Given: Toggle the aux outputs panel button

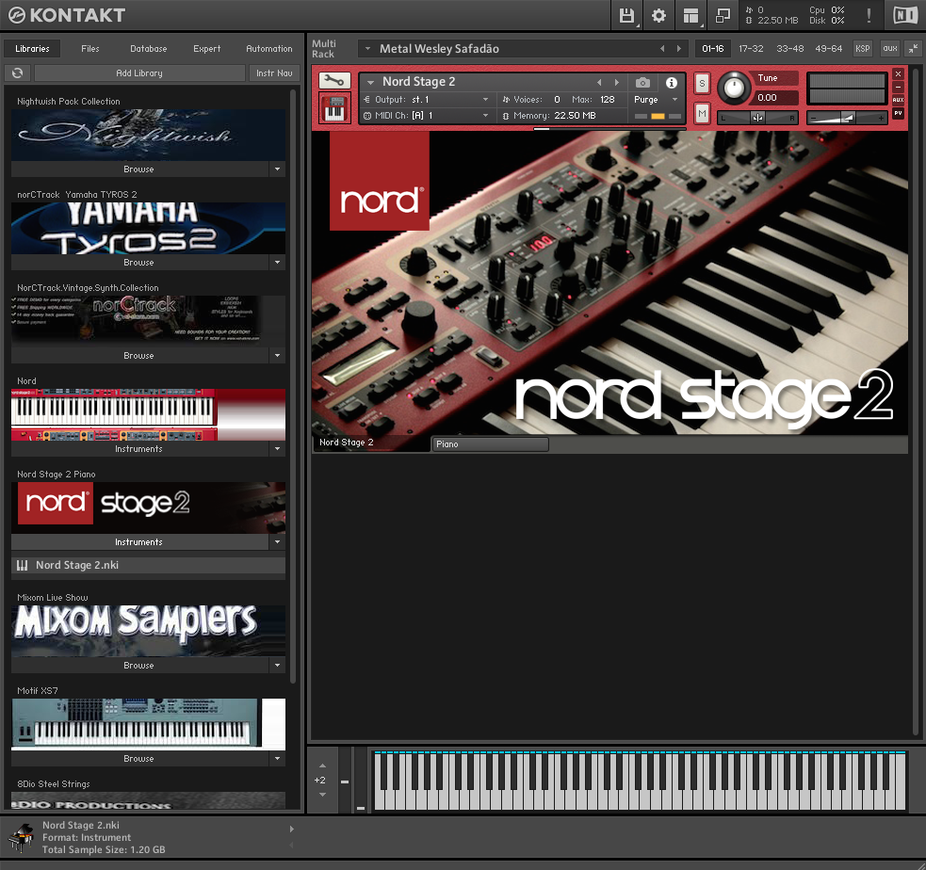Looking at the screenshot, I should coord(889,48).
